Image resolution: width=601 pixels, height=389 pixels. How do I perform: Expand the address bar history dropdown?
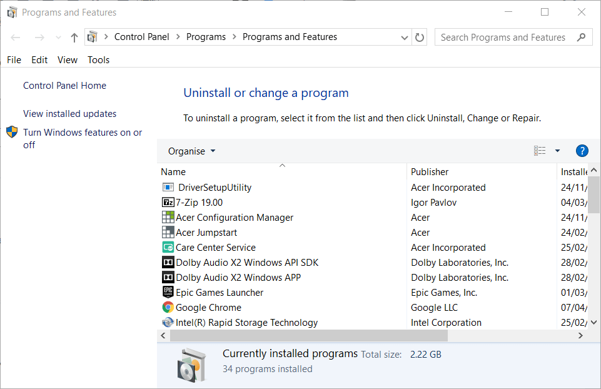(x=405, y=37)
